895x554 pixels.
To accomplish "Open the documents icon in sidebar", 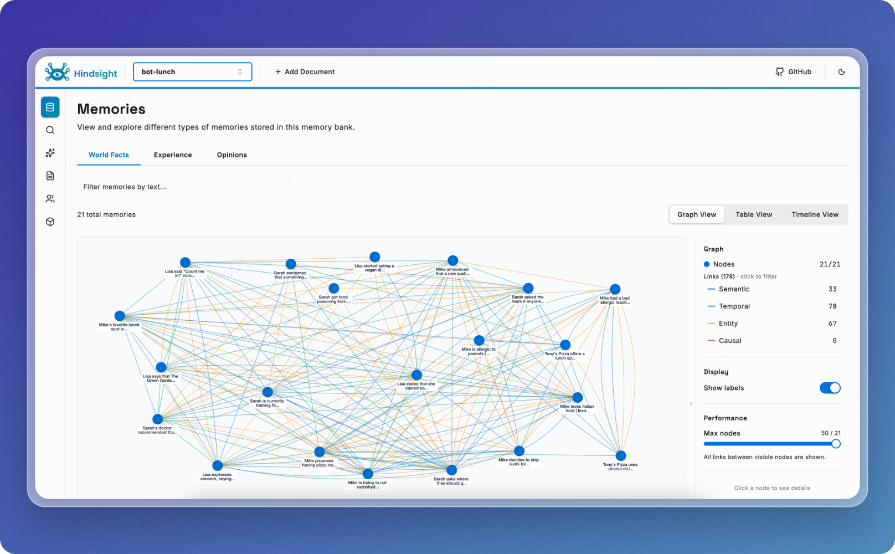I will [50, 176].
